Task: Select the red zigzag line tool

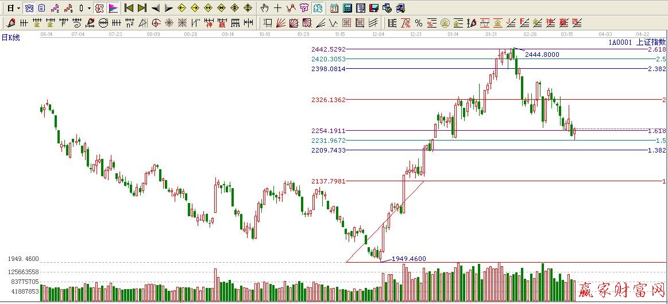Action: click(291, 8)
